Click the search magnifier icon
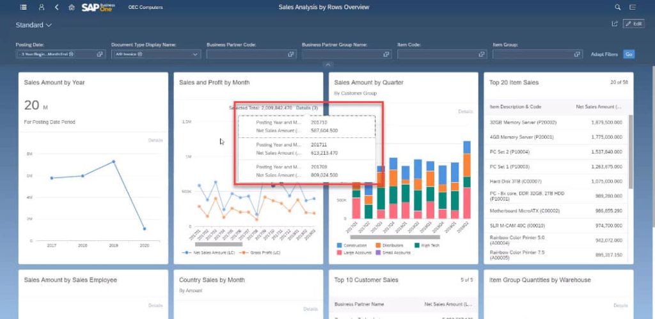 (618, 7)
